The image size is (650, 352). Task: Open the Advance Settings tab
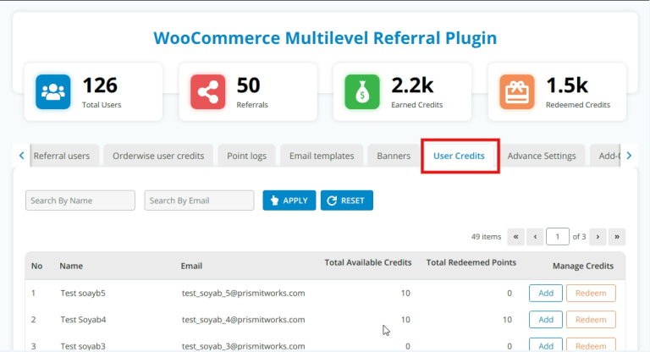pos(542,156)
